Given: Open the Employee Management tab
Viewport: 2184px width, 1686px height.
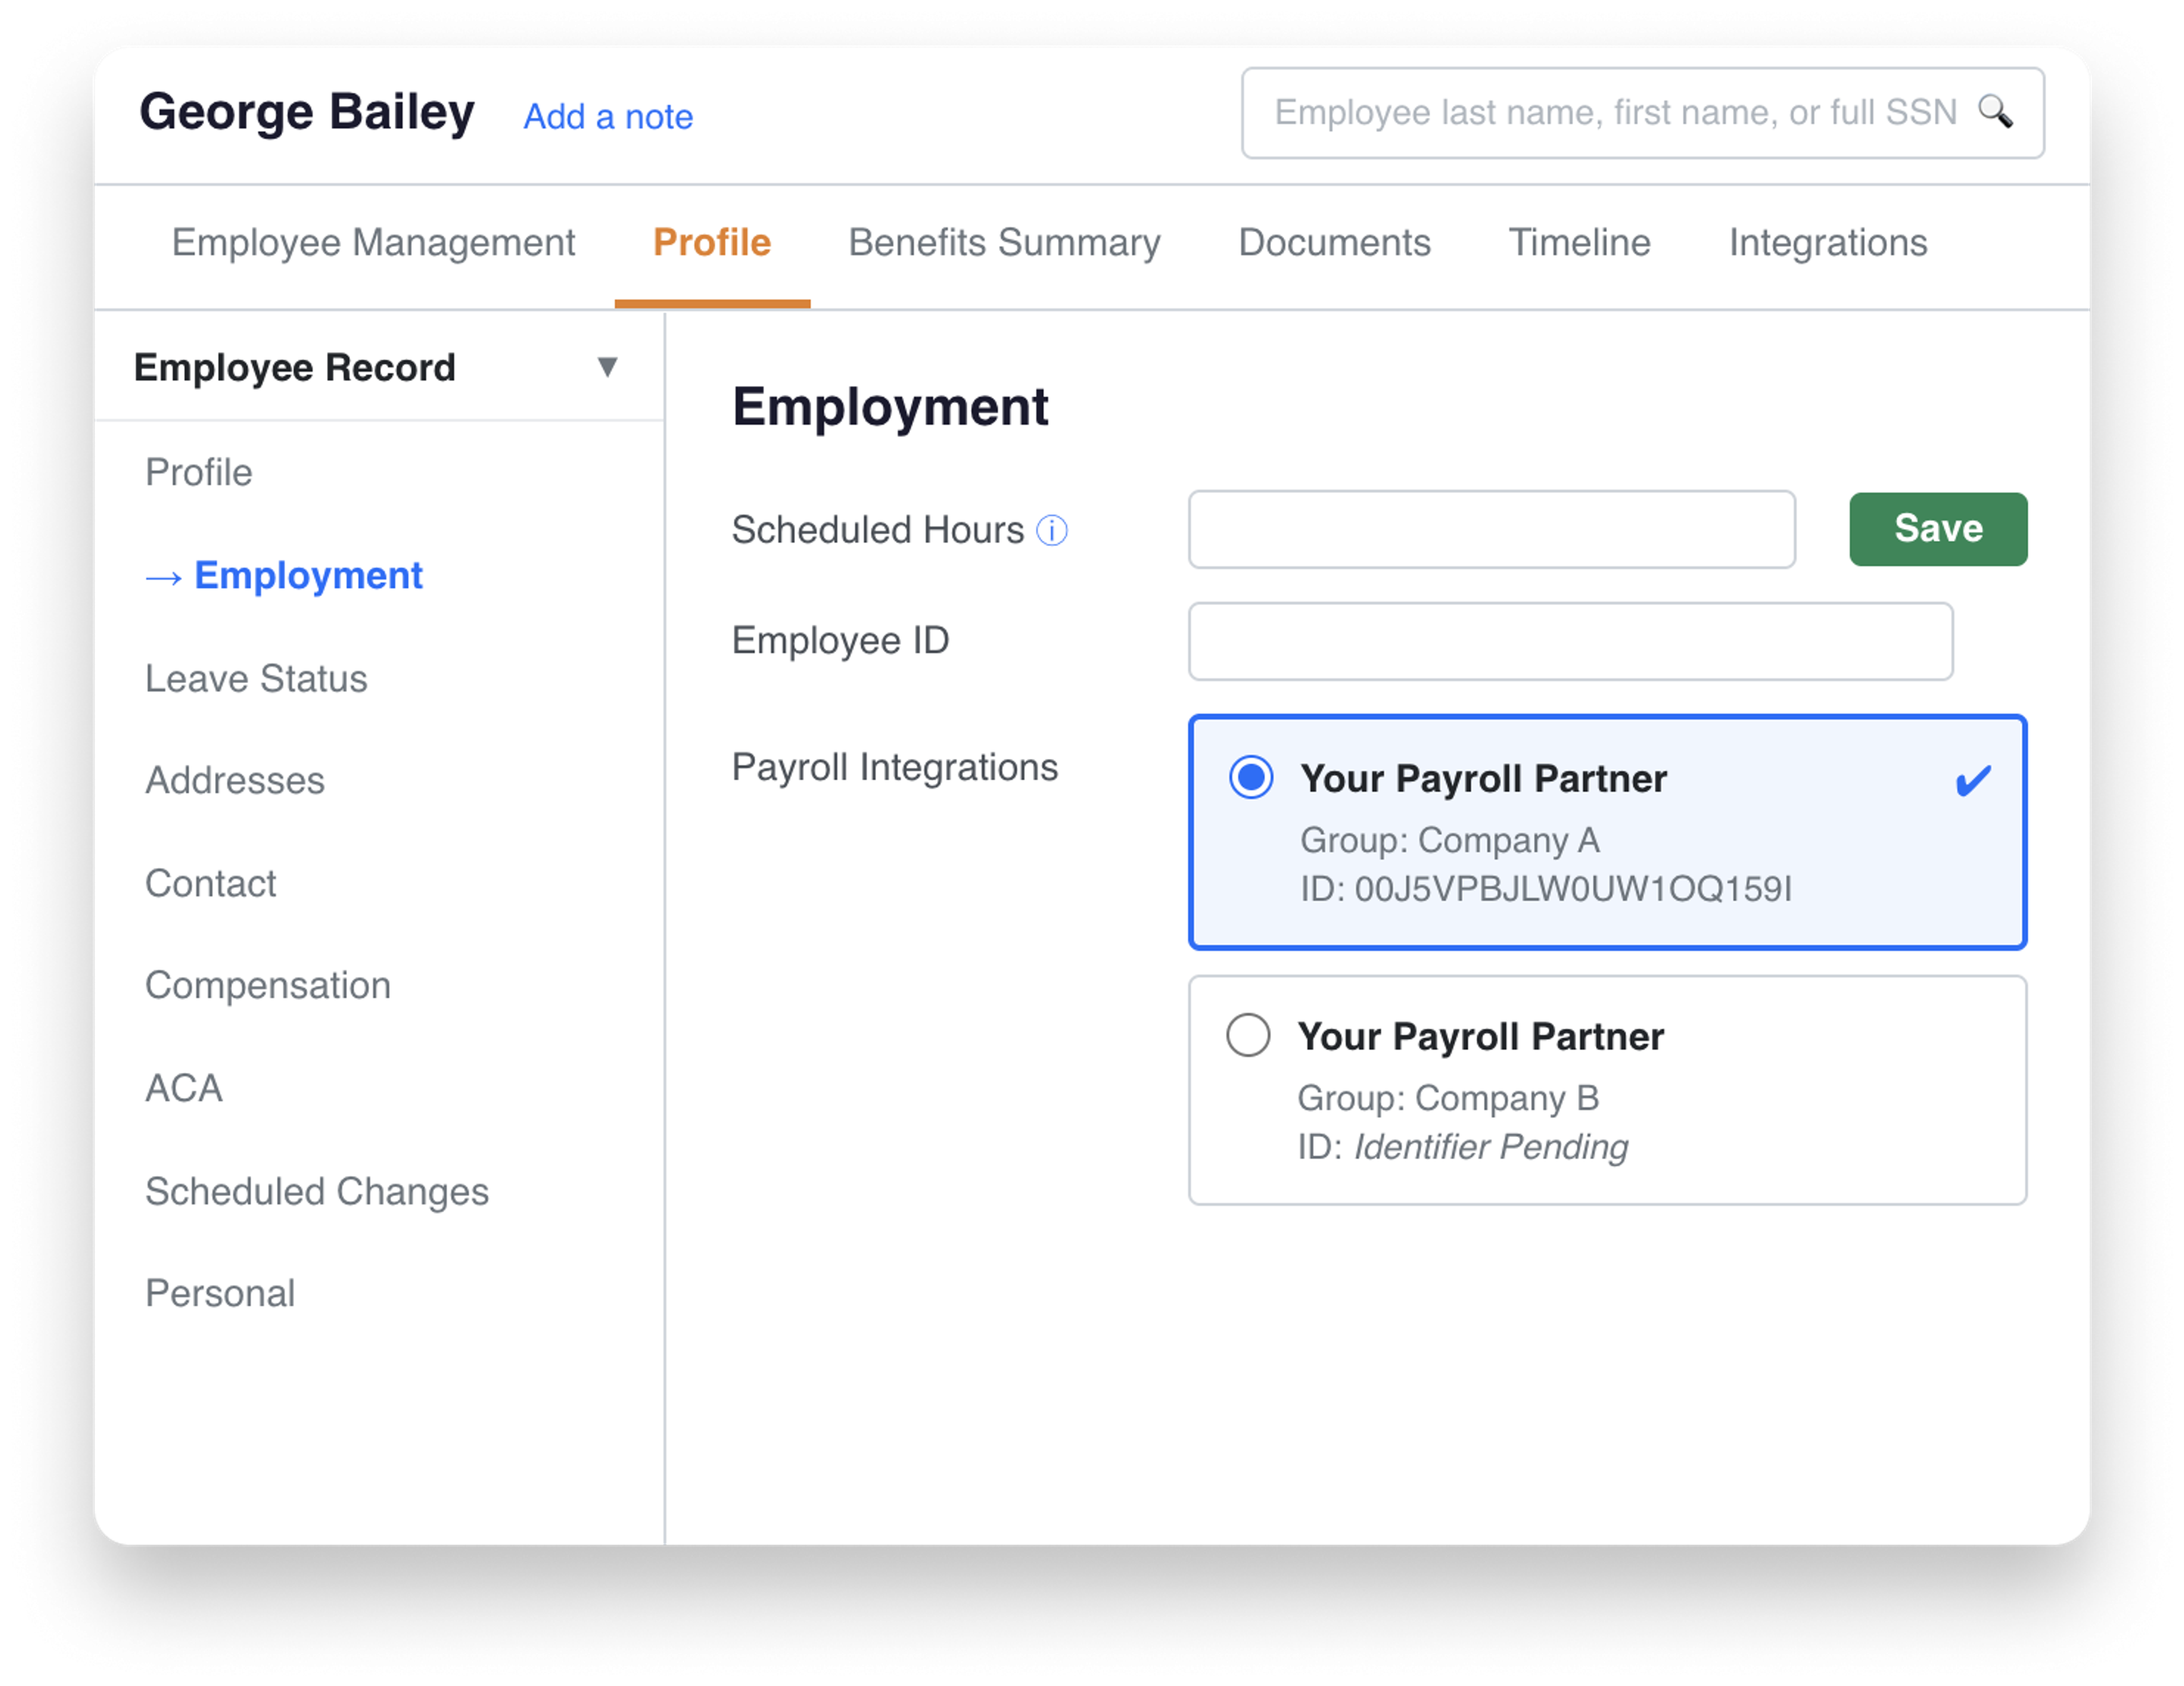Looking at the screenshot, I should pyautogui.click(x=373, y=243).
